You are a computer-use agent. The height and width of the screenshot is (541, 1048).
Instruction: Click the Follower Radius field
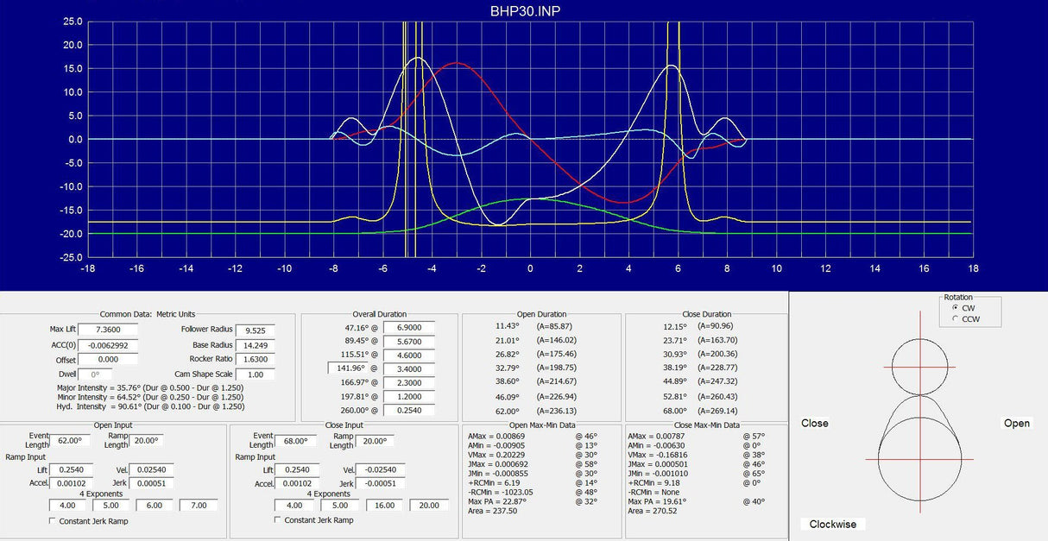[255, 330]
